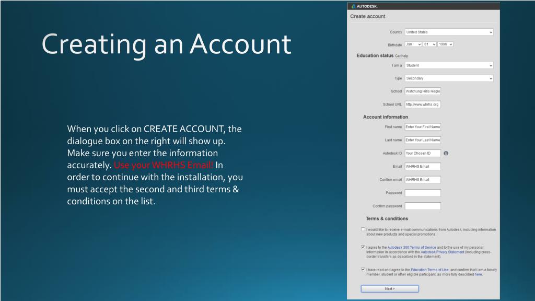Open Autodesk Privacy Statement link
This screenshot has width=535, height=301.
pyautogui.click(x=442, y=252)
